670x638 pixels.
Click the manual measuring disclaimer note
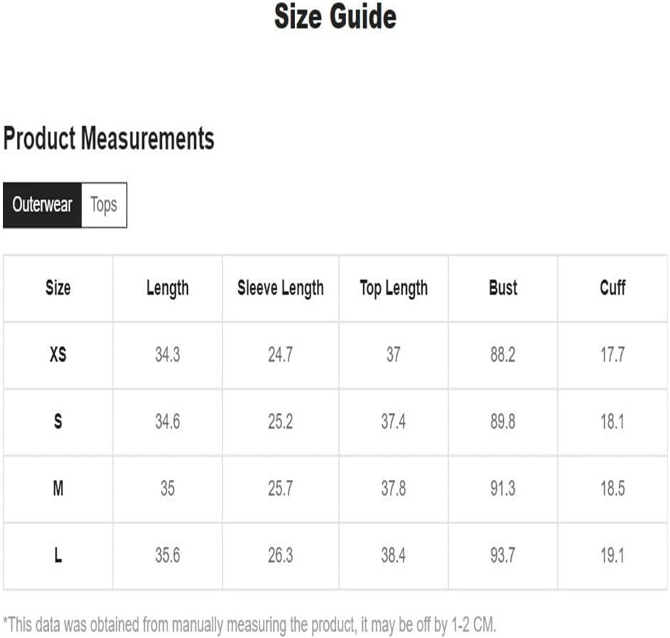point(250,625)
